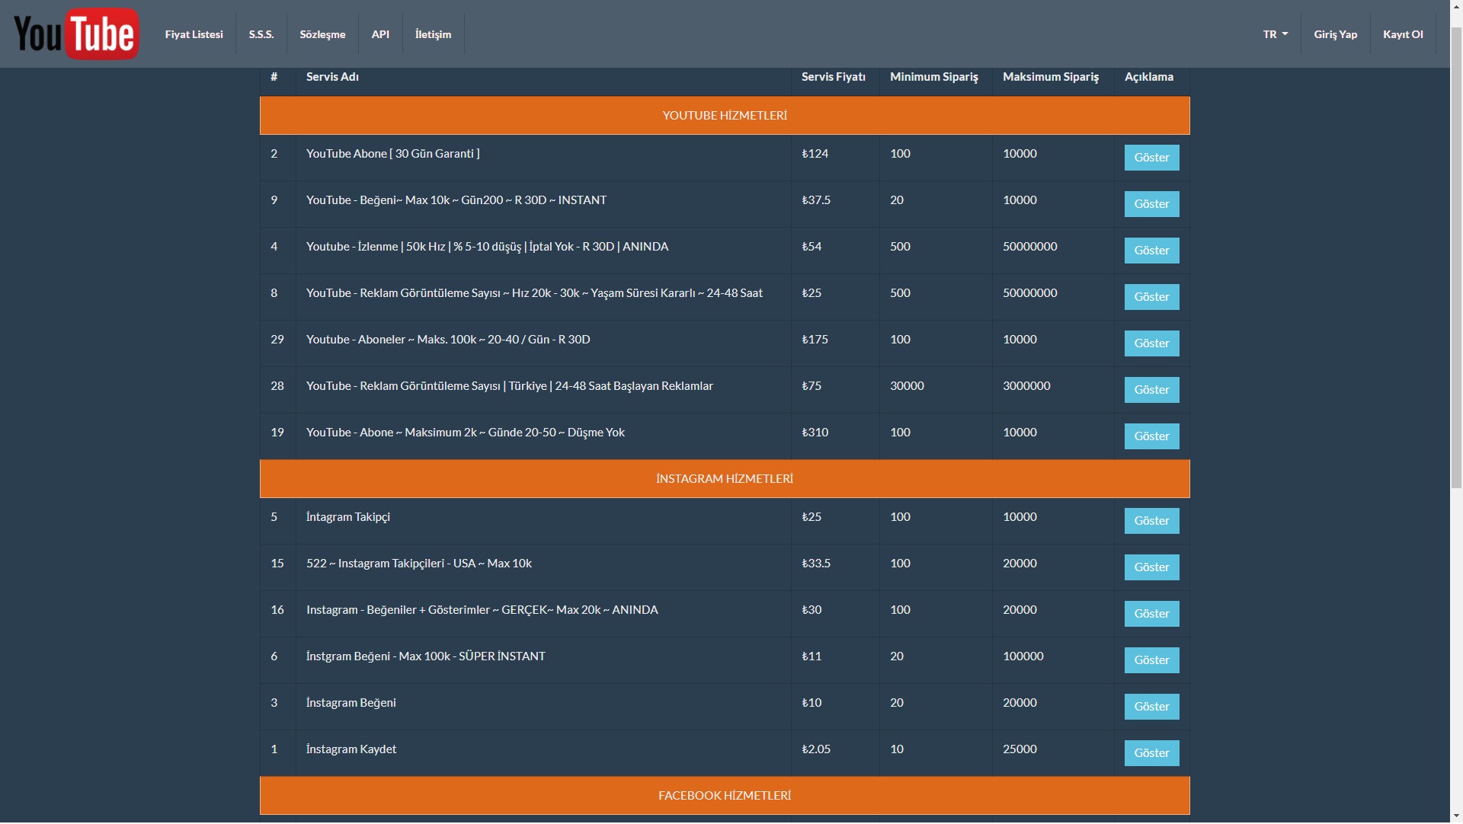The height and width of the screenshot is (824, 1463).
Task: Open the API page
Action: click(380, 34)
